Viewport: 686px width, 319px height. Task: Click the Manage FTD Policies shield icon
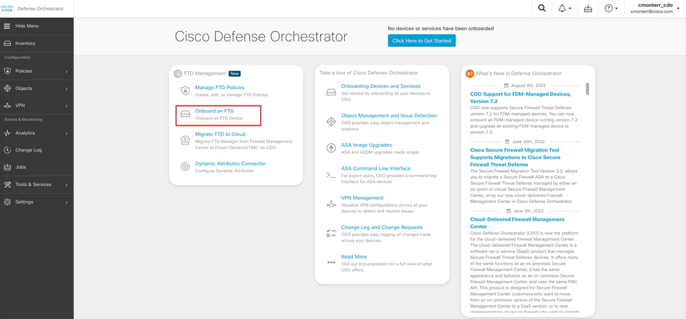[185, 91]
